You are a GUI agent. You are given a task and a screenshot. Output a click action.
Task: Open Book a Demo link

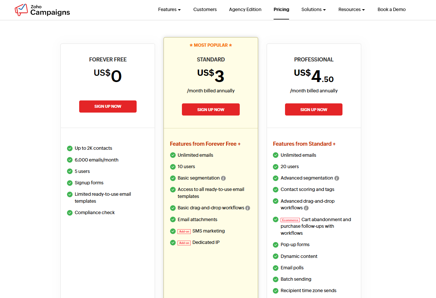391,10
